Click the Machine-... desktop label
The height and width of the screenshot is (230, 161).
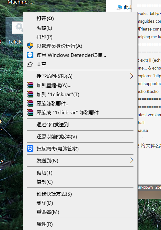20,2
